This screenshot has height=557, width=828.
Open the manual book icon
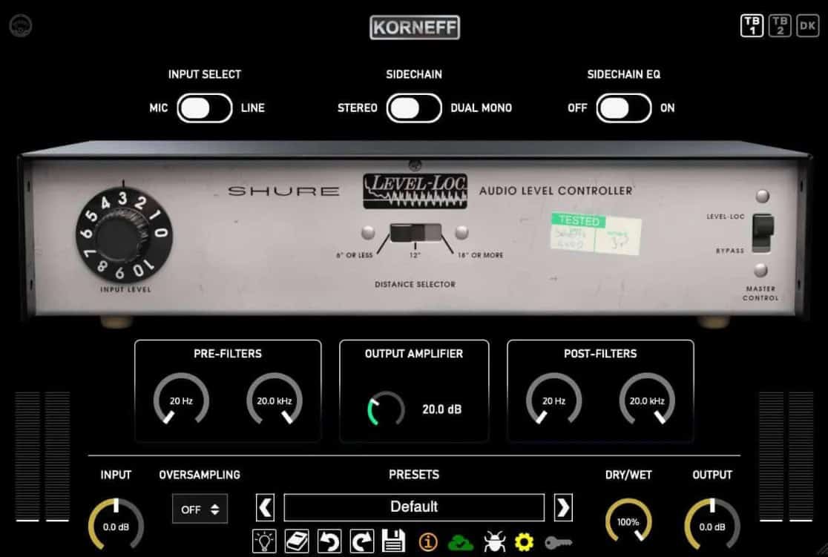click(297, 541)
